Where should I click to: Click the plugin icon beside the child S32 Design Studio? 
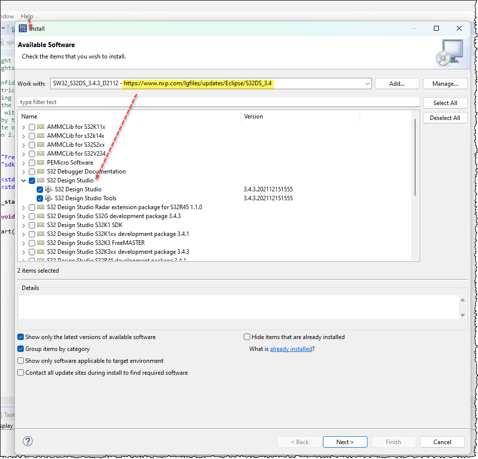coord(48,189)
